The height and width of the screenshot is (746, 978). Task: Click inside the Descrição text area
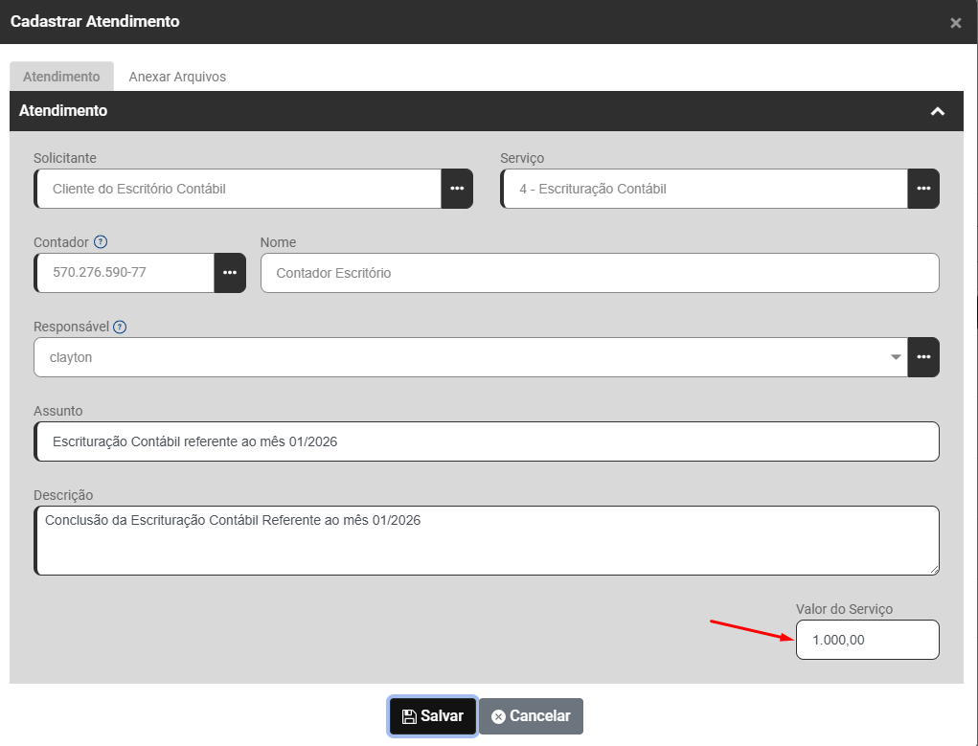point(487,541)
